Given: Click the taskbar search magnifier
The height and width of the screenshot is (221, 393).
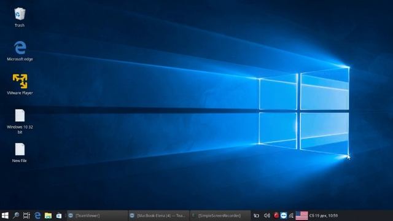Looking at the screenshot, I should tap(16, 215).
